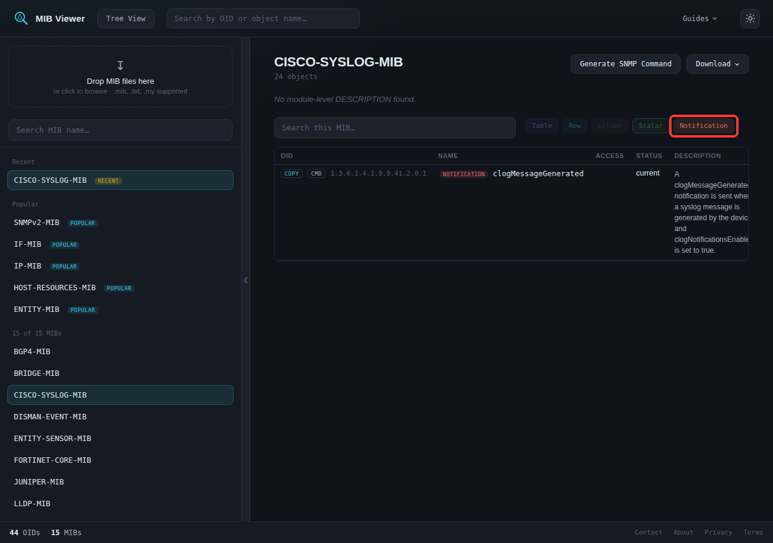Focus the OID or object name search box
The image size is (773, 543).
coord(263,19)
